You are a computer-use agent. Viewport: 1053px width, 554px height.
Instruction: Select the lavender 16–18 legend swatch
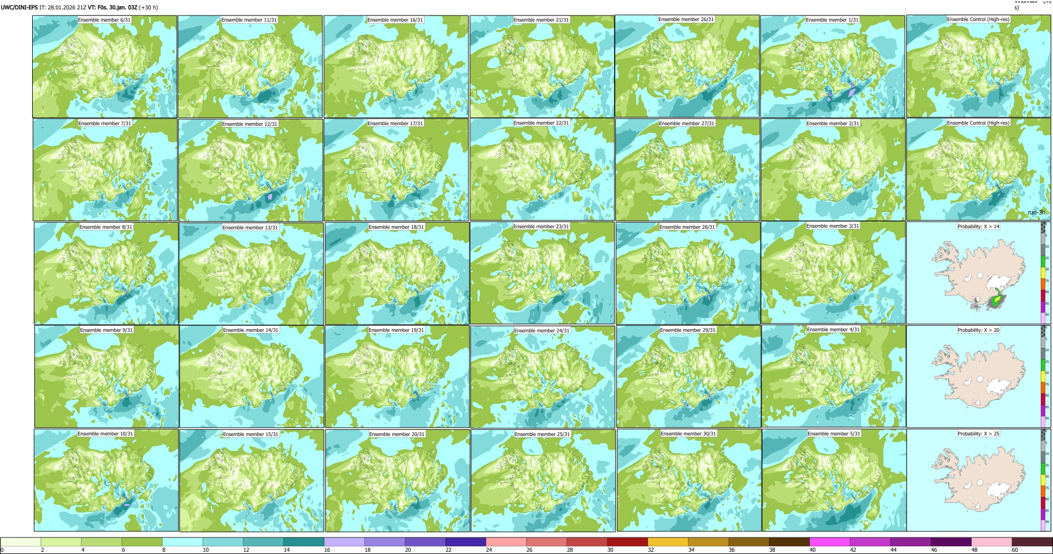pyautogui.click(x=344, y=542)
